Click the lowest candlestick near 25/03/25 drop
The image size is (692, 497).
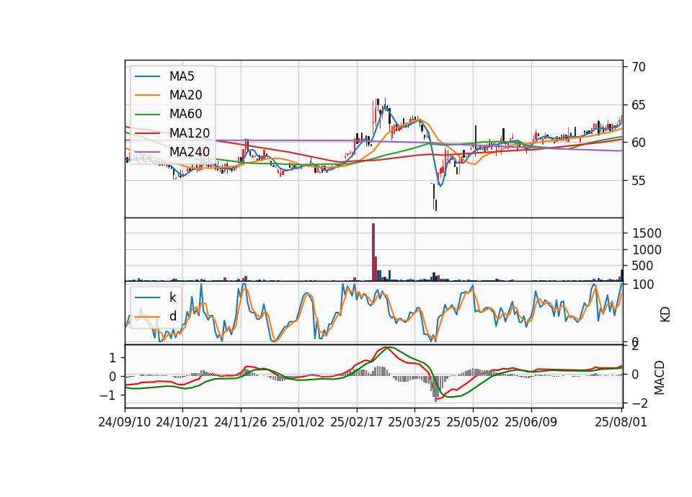[x=436, y=205]
